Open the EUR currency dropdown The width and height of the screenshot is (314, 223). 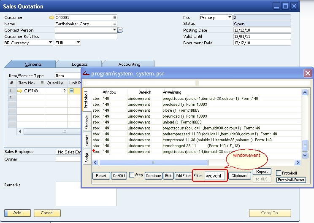coord(78,43)
